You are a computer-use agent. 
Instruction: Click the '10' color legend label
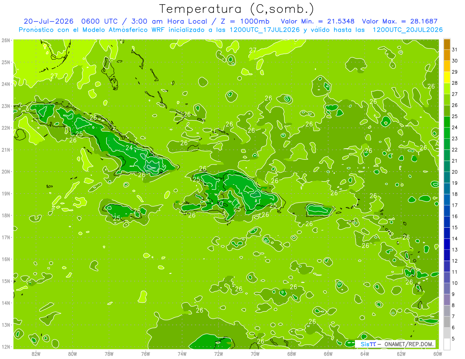click(x=455, y=283)
